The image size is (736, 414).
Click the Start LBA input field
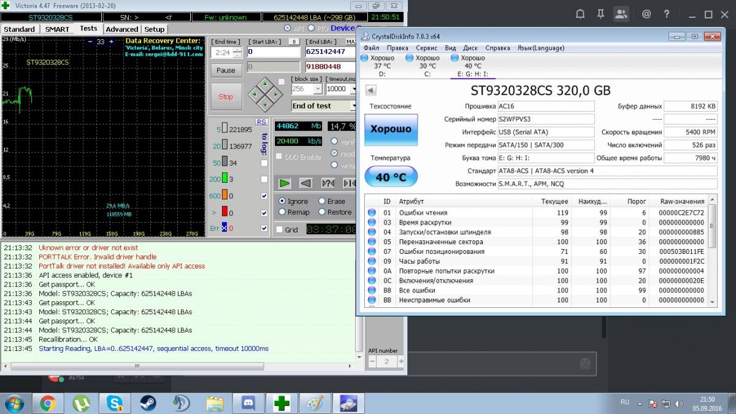(274, 52)
